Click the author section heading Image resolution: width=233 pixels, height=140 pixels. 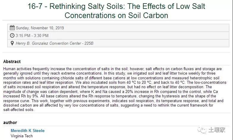pyautogui.click(x=10, y=123)
